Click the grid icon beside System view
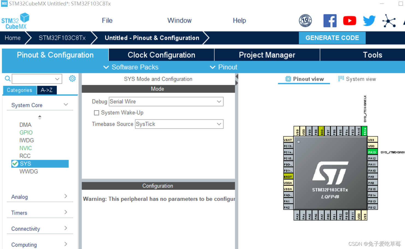Image resolution: width=405 pixels, height=249 pixels. [x=341, y=79]
